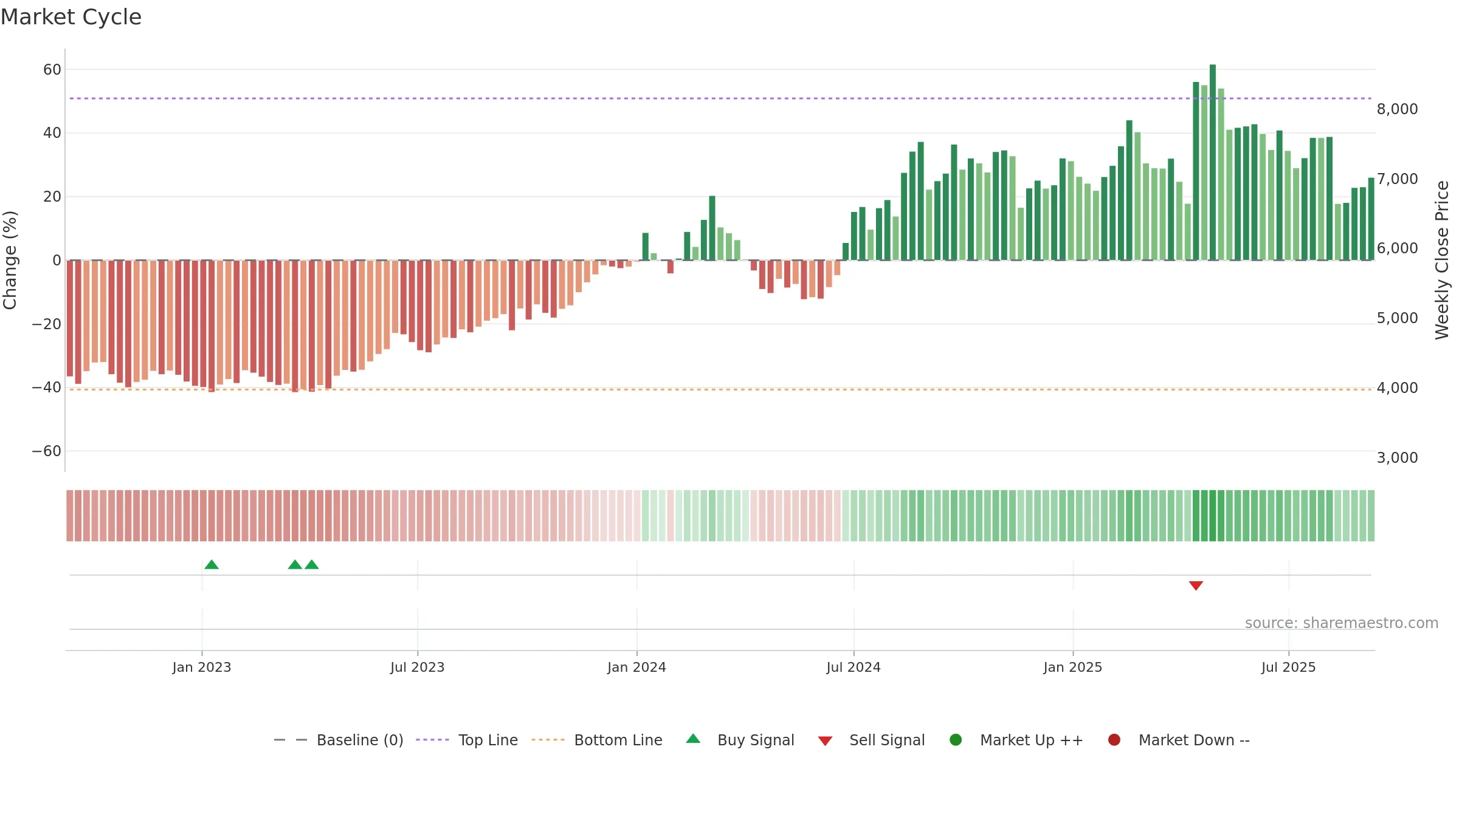
Task: Click the purple dotted Top Line legend swatch
Action: tap(432, 740)
